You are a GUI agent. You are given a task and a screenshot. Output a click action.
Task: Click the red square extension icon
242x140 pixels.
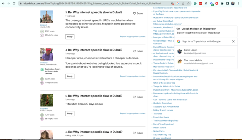pyautogui.click(x=200, y=3)
